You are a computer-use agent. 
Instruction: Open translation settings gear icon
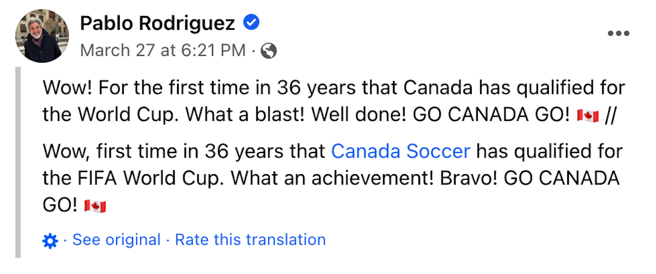pyautogui.click(x=50, y=241)
